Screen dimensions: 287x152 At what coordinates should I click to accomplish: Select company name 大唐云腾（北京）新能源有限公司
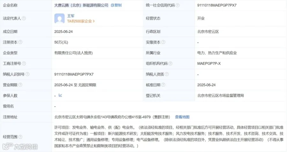click(81, 5)
